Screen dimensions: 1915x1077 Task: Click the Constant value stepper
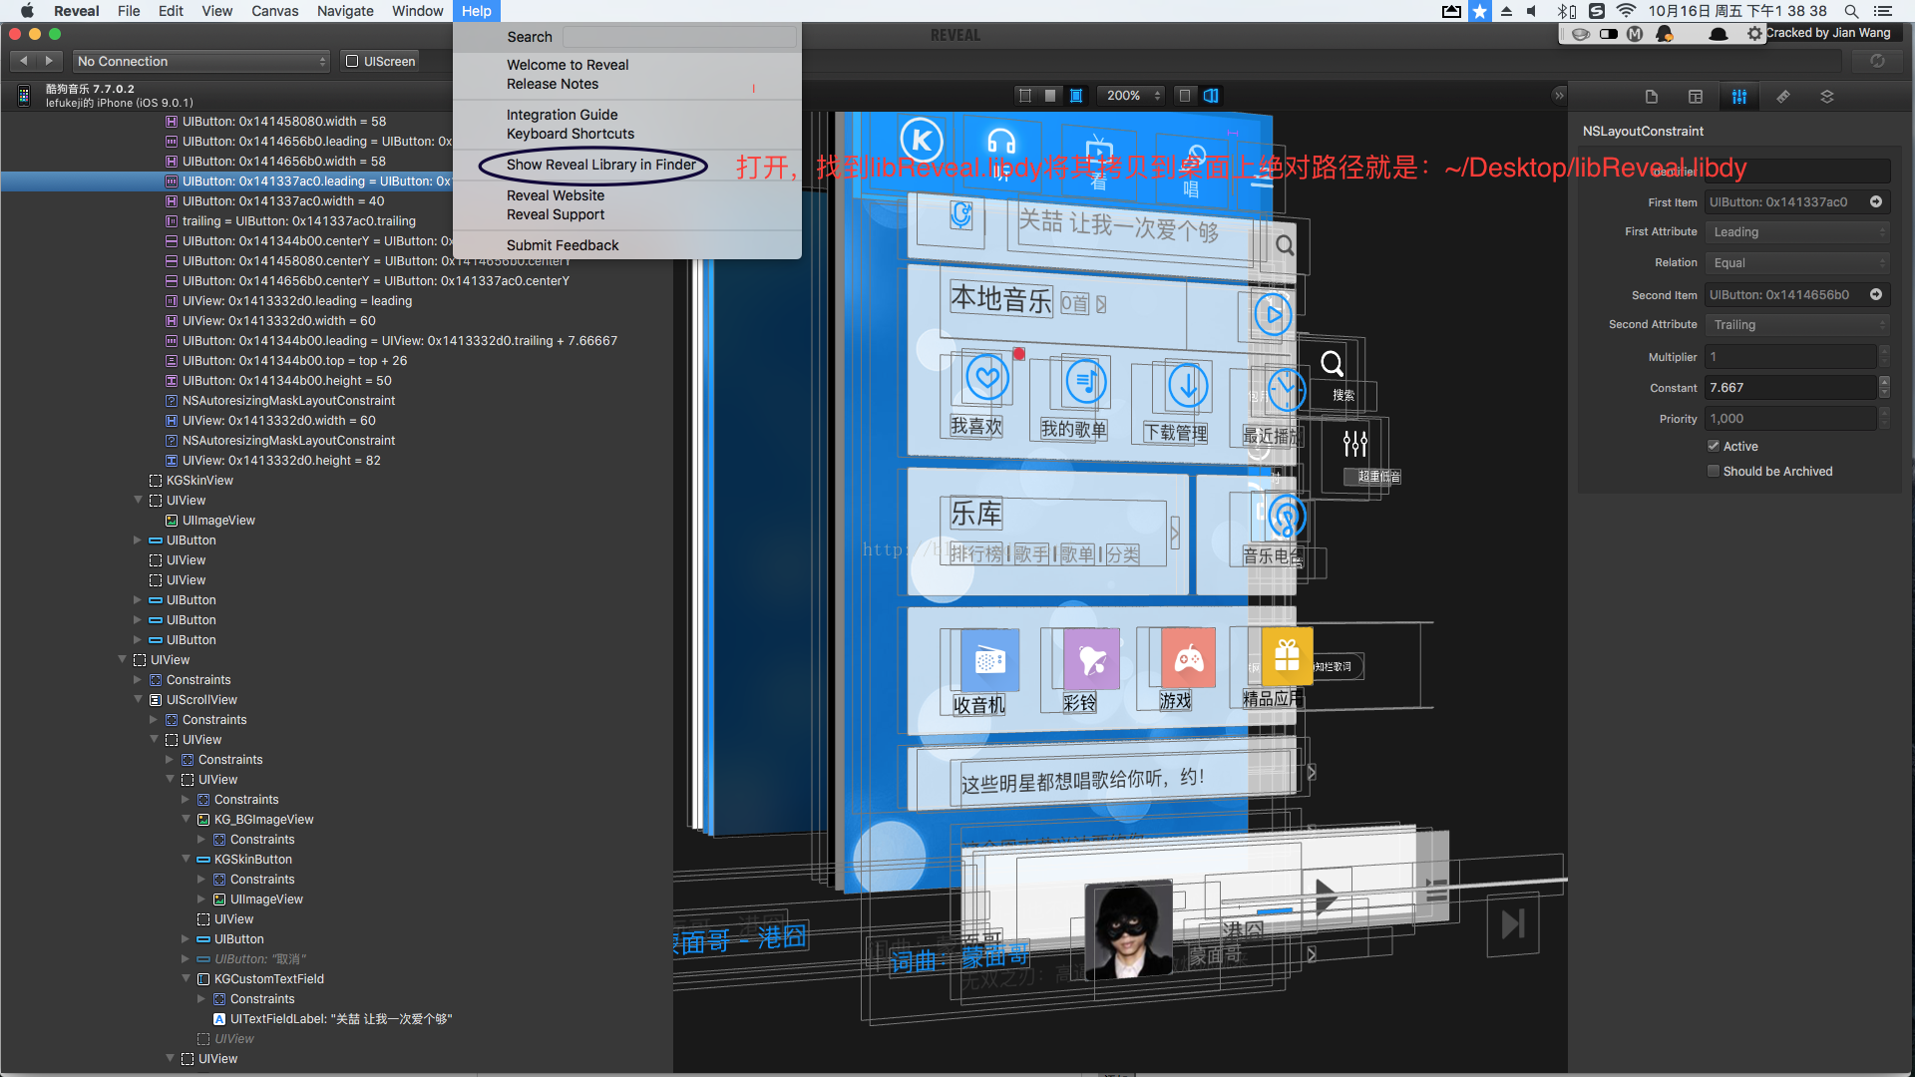coord(1884,388)
